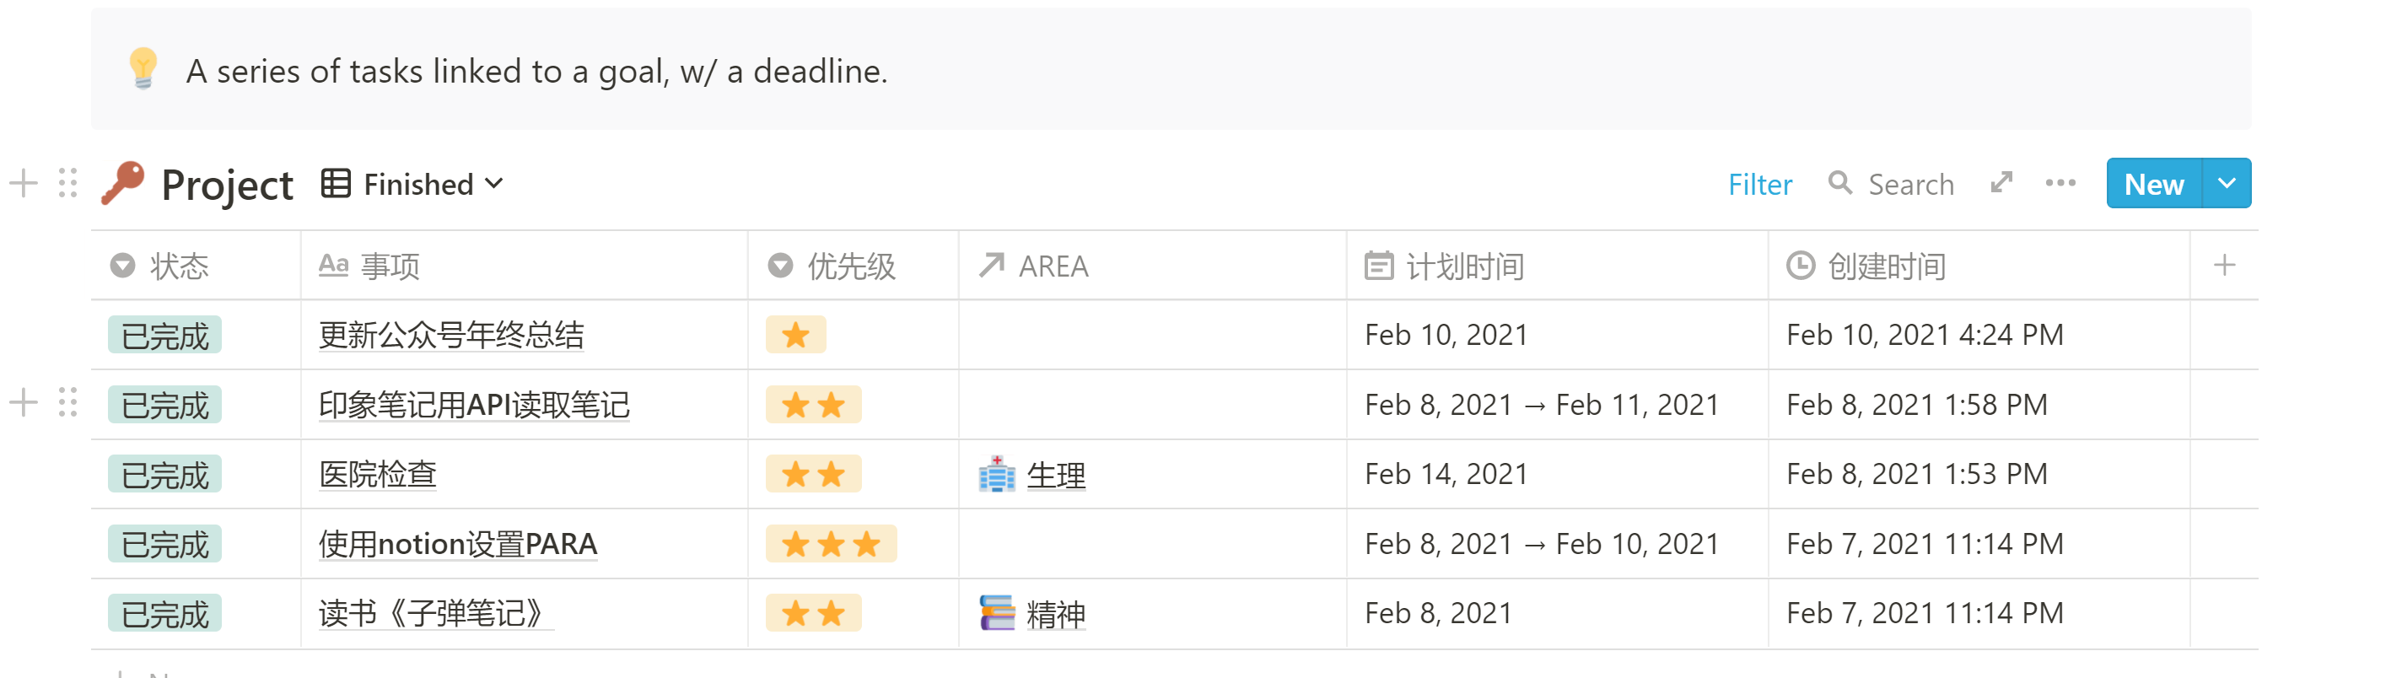Screen dimensions: 2402x678
Task: Add a new property column
Action: coord(2224,266)
